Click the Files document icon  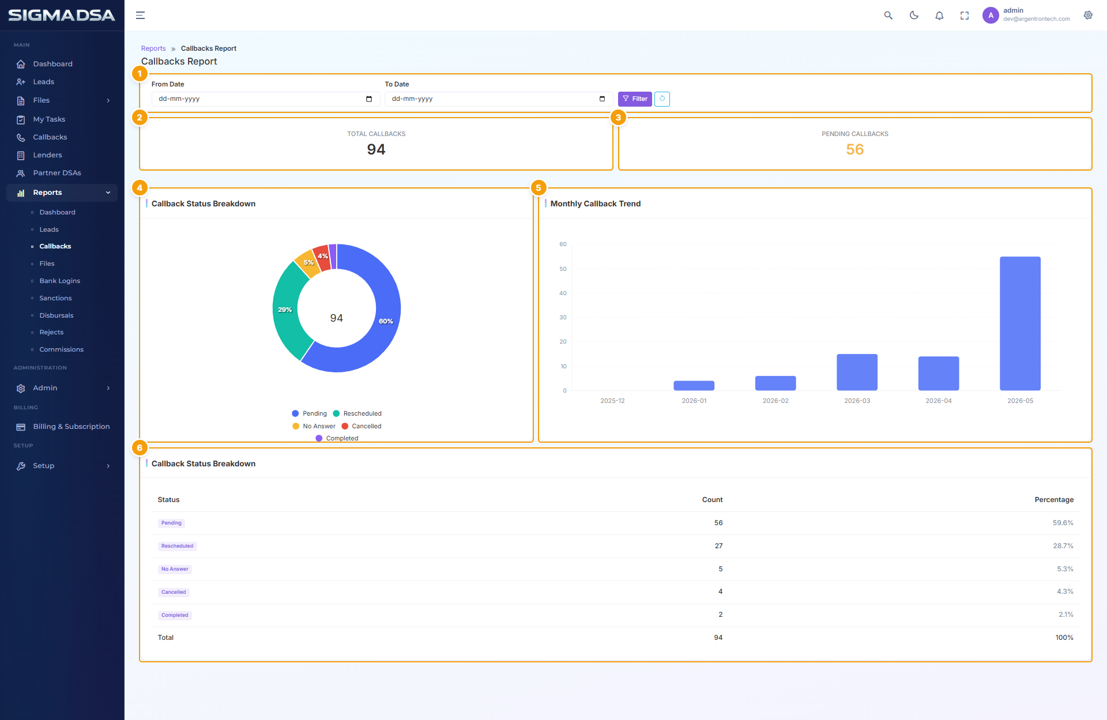pos(21,101)
